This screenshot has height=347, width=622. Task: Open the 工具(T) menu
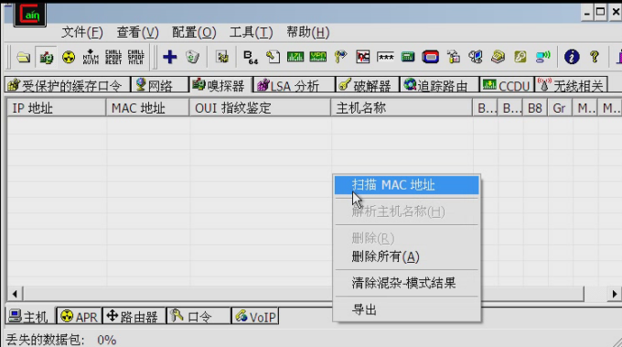click(252, 32)
